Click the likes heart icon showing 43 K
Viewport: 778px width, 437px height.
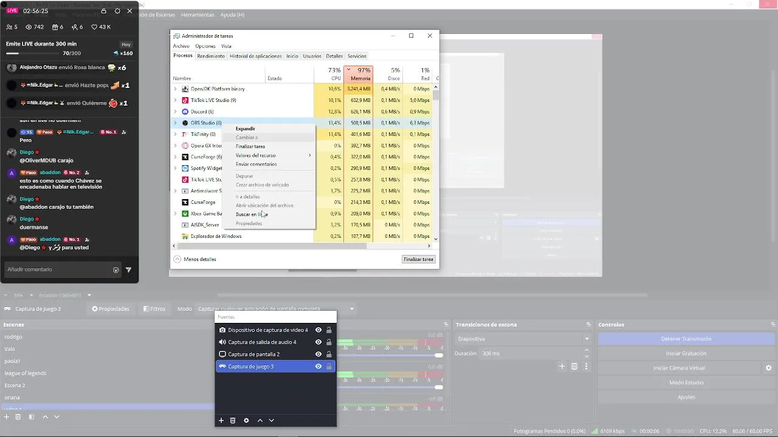(x=94, y=27)
